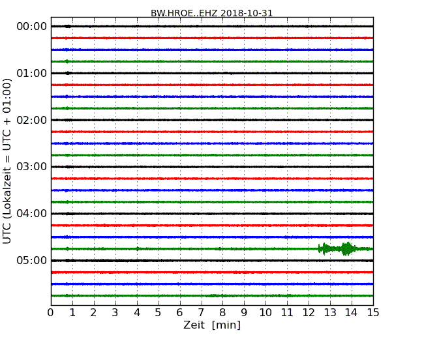Click the 15 minute tick label
The height and width of the screenshot is (339, 424).
[373, 313]
